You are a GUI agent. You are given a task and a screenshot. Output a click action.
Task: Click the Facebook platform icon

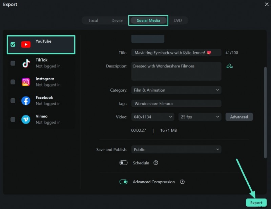tap(26, 100)
